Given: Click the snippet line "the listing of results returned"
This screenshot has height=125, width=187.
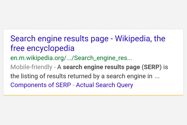Looking at the screenshot, I should [x=53, y=76].
